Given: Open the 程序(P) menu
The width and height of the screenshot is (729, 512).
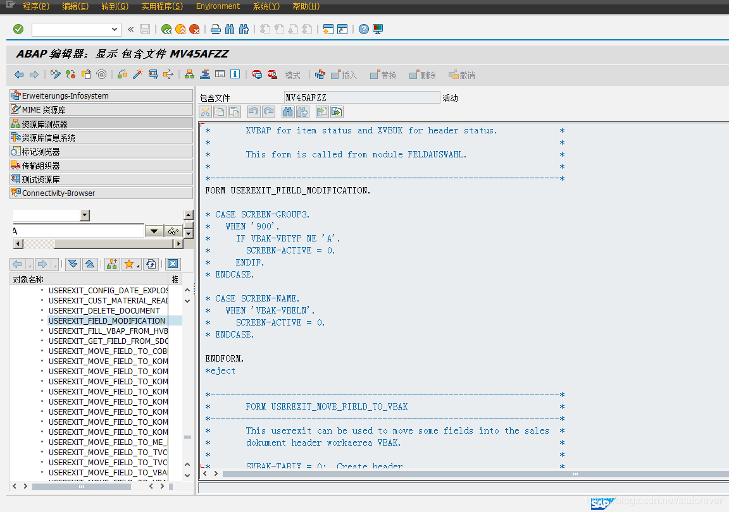Looking at the screenshot, I should point(36,6).
